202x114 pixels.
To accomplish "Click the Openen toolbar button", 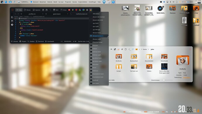I will pos(37,10).
